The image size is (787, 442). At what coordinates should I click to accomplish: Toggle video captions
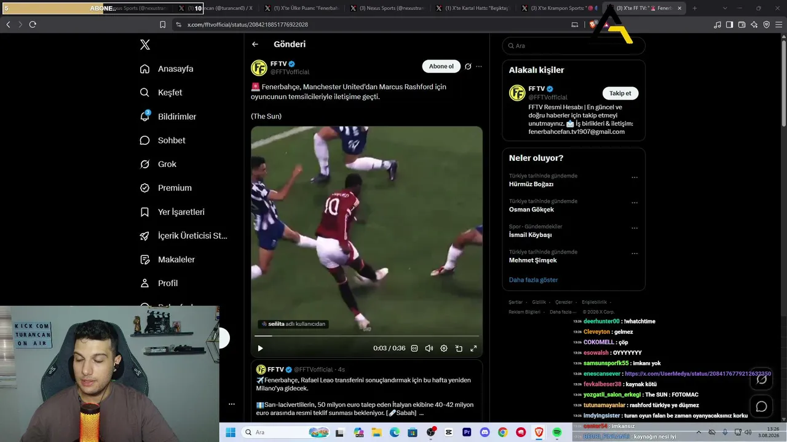pyautogui.click(x=414, y=348)
